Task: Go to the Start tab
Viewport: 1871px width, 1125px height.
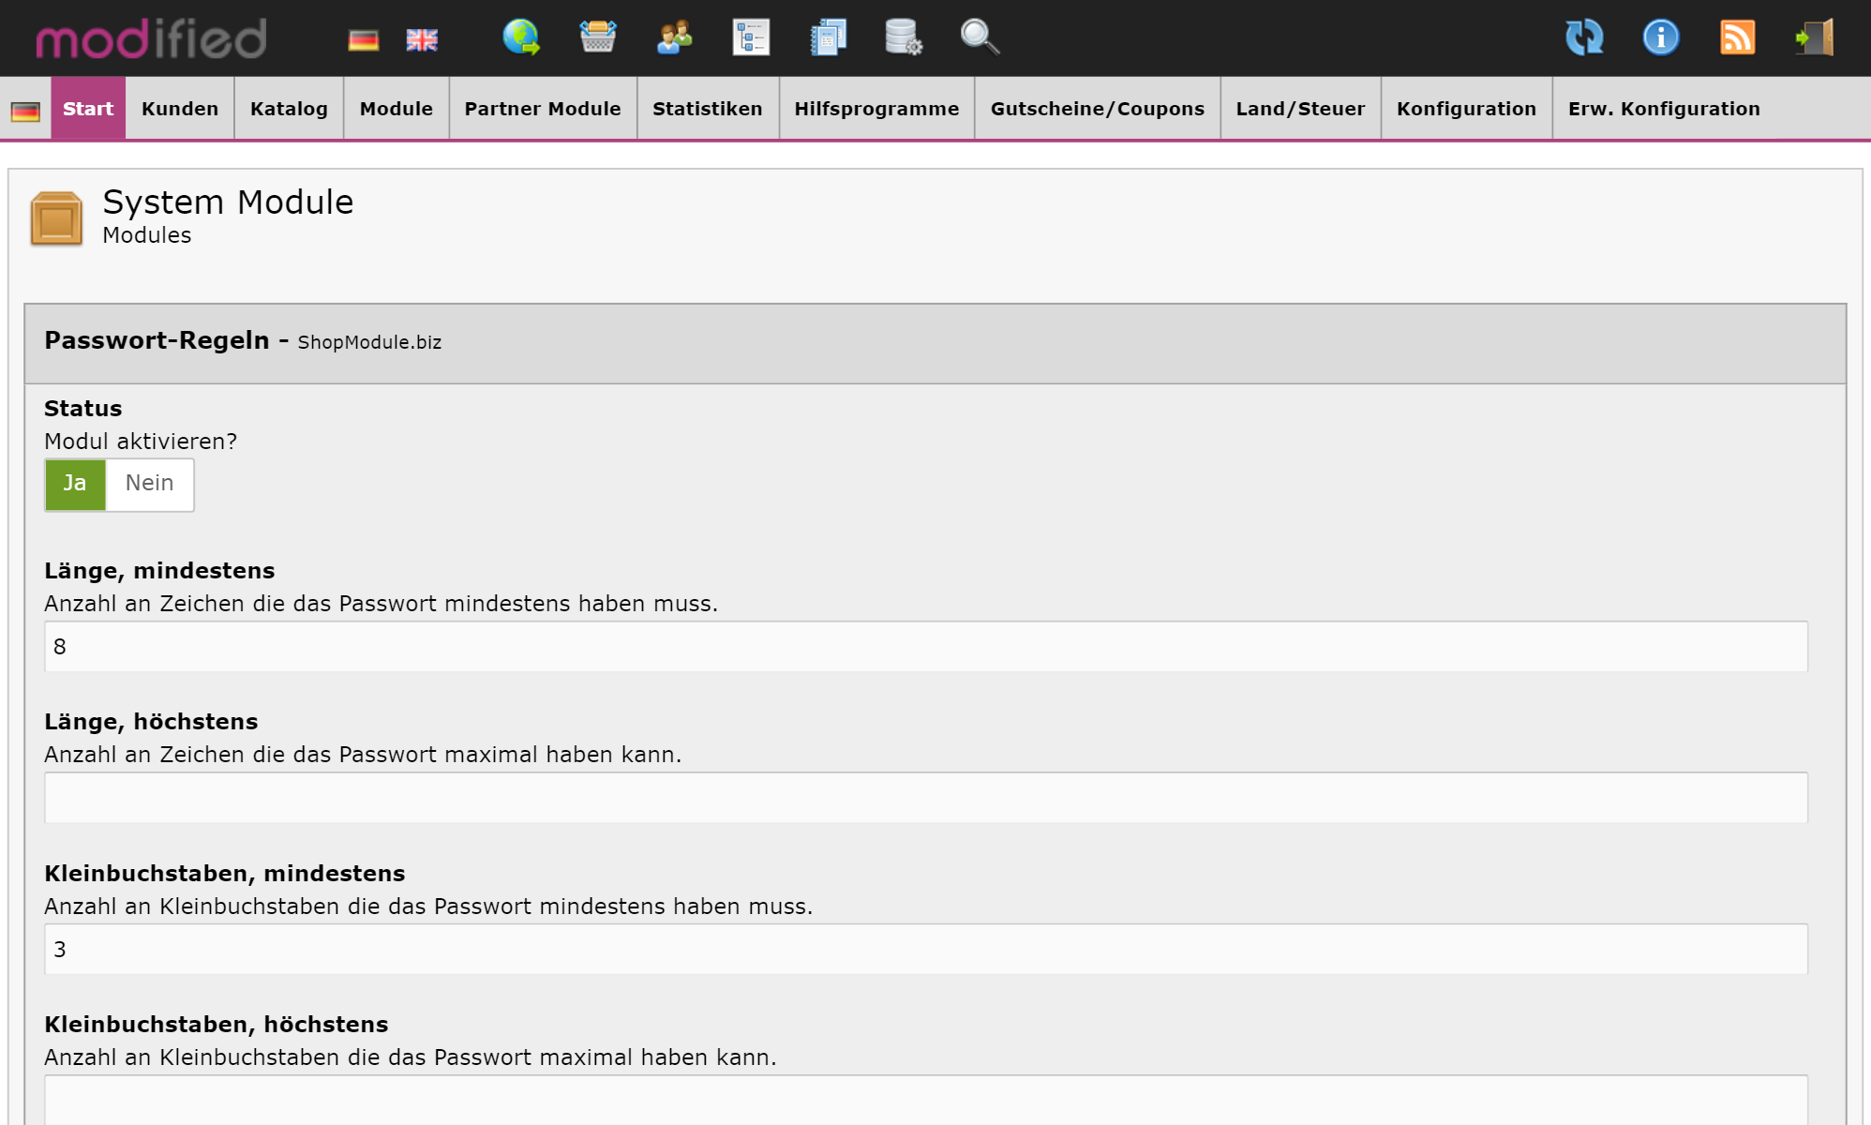Action: 88,109
